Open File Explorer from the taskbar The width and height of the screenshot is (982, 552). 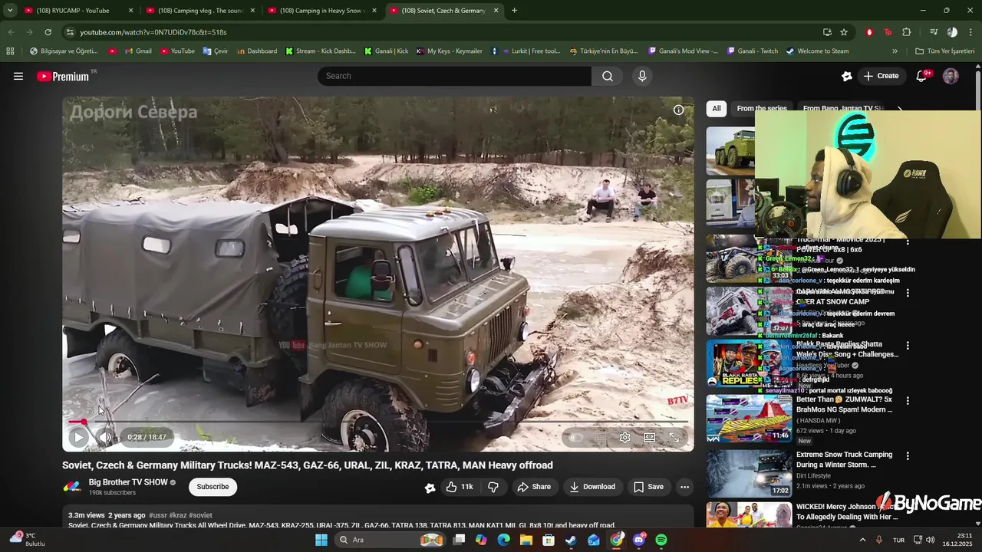pos(526,540)
